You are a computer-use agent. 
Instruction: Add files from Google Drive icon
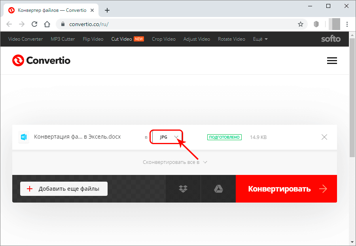pyautogui.click(x=218, y=189)
